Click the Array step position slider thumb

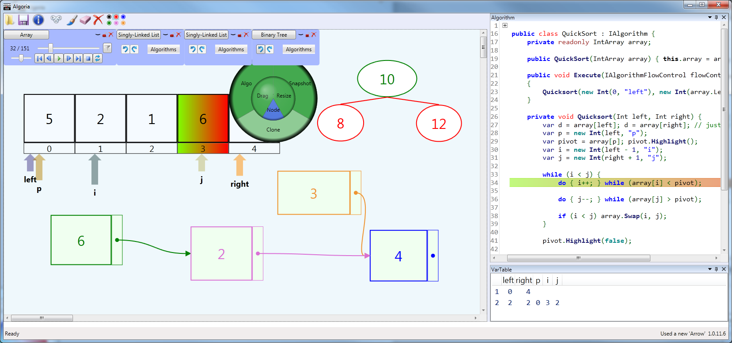pyautogui.click(x=51, y=48)
